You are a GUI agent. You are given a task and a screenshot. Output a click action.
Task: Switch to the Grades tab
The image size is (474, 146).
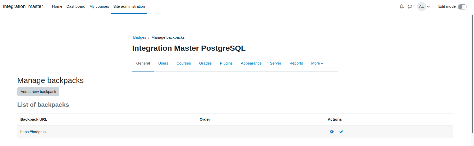click(x=205, y=63)
